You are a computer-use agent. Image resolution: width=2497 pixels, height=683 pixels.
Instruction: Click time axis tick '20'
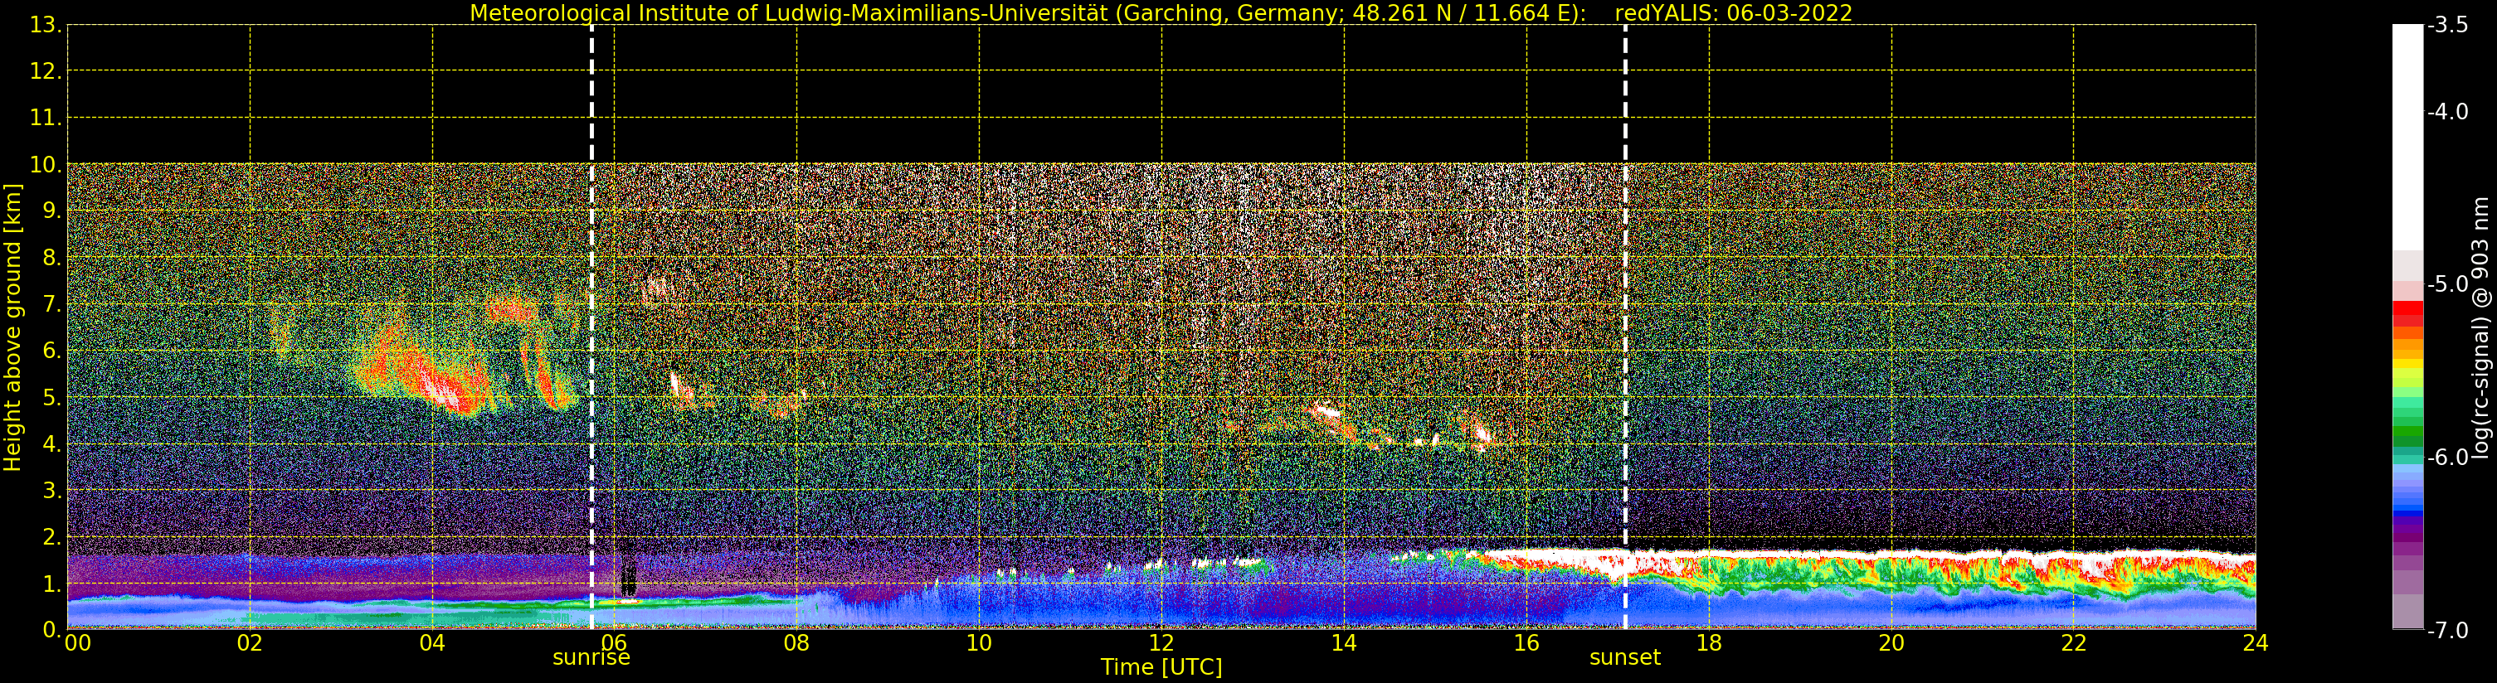pos(1891,643)
